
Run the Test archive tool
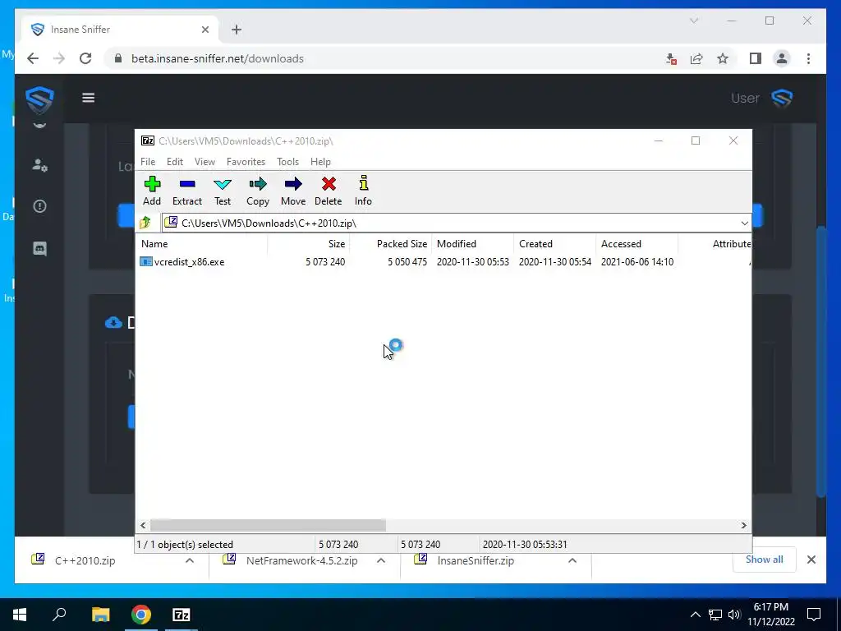(x=223, y=185)
